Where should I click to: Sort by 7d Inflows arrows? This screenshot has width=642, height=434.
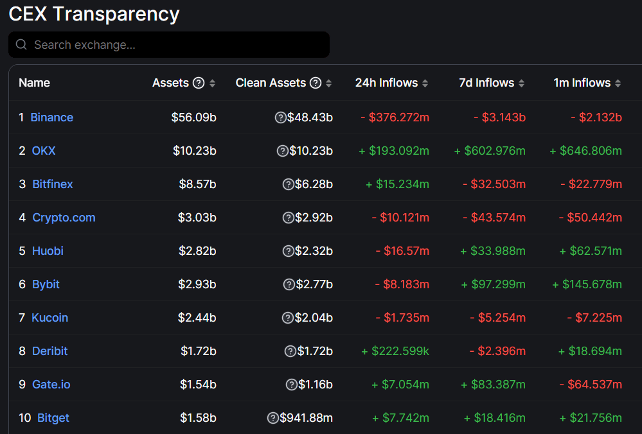521,83
